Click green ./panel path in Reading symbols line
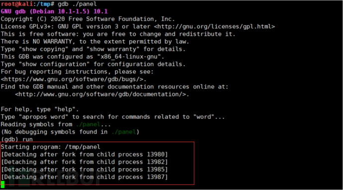 point(88,124)
